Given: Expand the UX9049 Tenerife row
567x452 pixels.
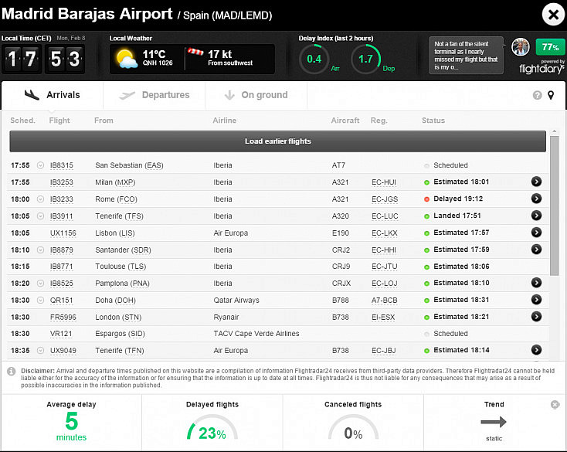Looking at the screenshot, I should point(40,350).
